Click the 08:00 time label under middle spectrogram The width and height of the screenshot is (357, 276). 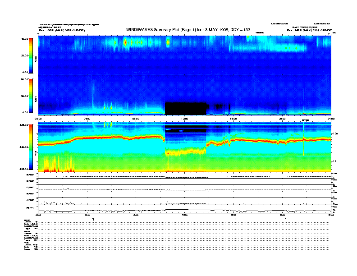136,119
